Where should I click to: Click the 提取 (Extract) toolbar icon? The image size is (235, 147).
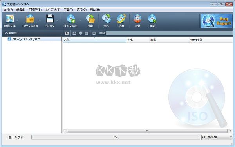point(90,19)
